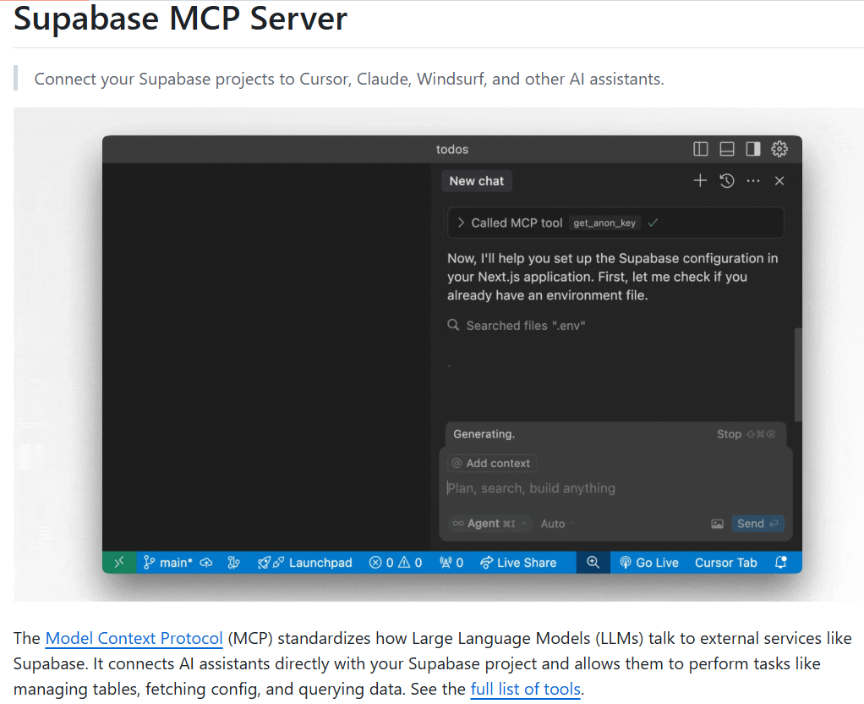The image size is (864, 704).
Task: Click the Generating. status text
Action: click(484, 434)
